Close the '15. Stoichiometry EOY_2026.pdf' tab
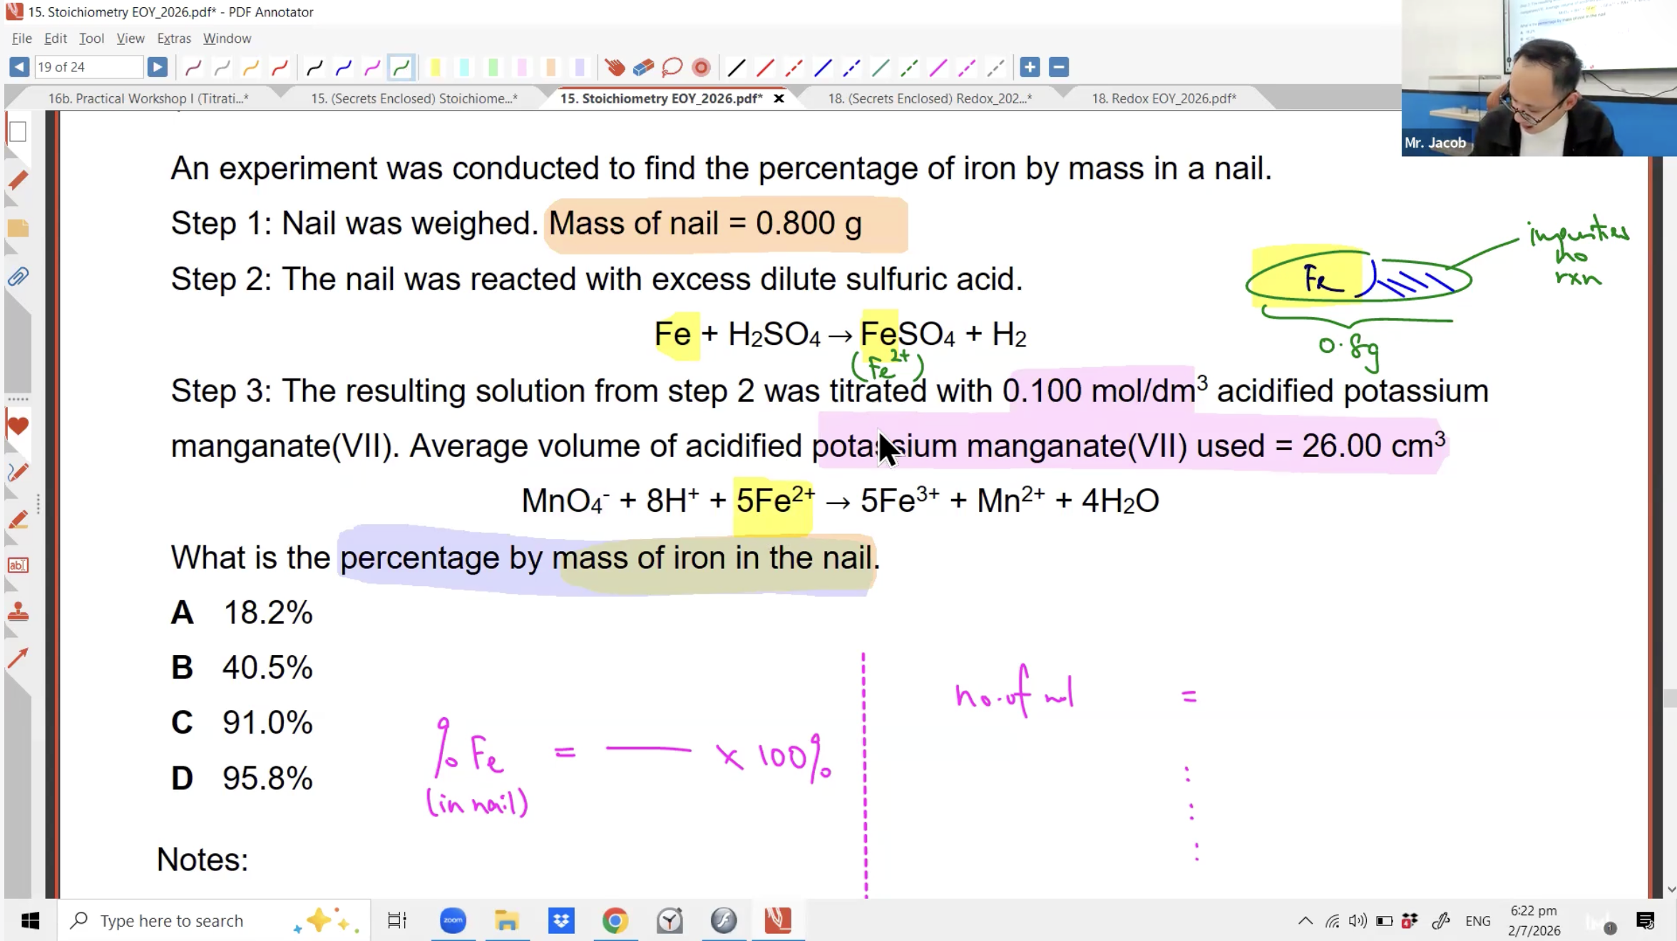Screen dimensions: 1677x941 point(779,98)
